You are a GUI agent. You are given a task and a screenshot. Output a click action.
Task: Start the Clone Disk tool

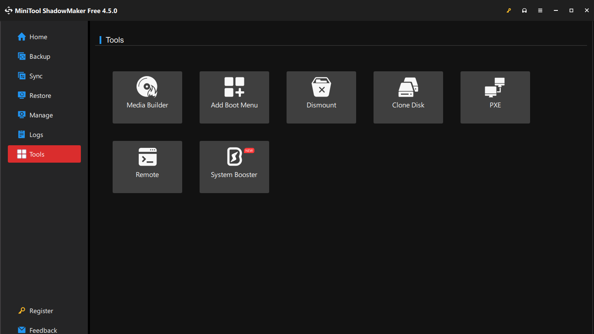point(408,97)
